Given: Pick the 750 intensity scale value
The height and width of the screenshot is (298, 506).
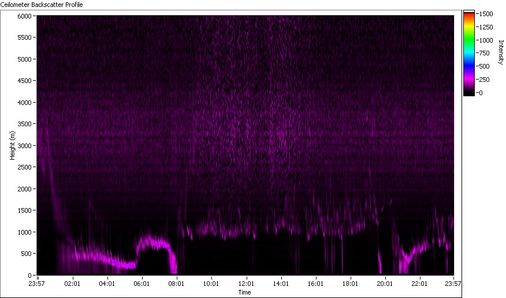Looking at the screenshot, I should [x=485, y=53].
